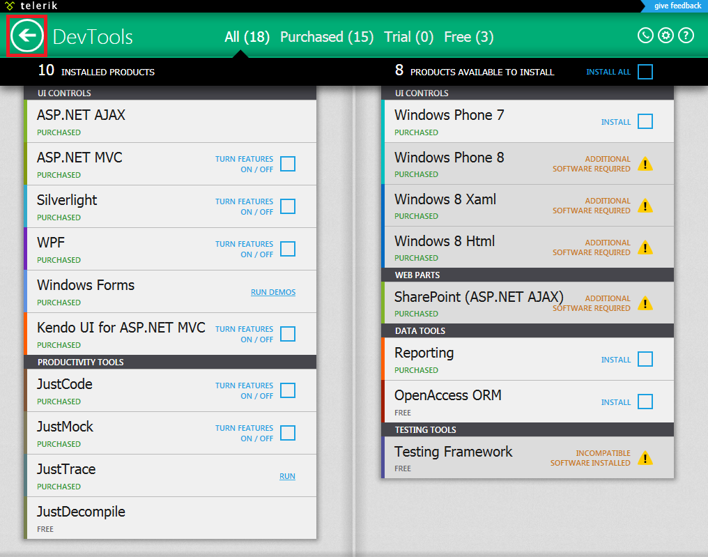Select the JustTrace product name

coord(66,469)
